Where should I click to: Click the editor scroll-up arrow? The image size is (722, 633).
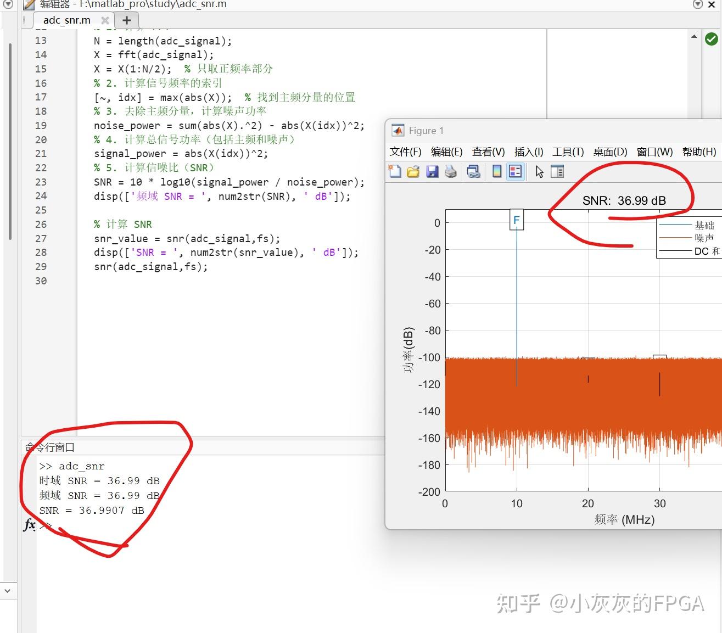point(694,37)
